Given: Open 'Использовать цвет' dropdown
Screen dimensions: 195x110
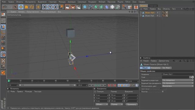Looking at the screenshot, I should [178, 86].
